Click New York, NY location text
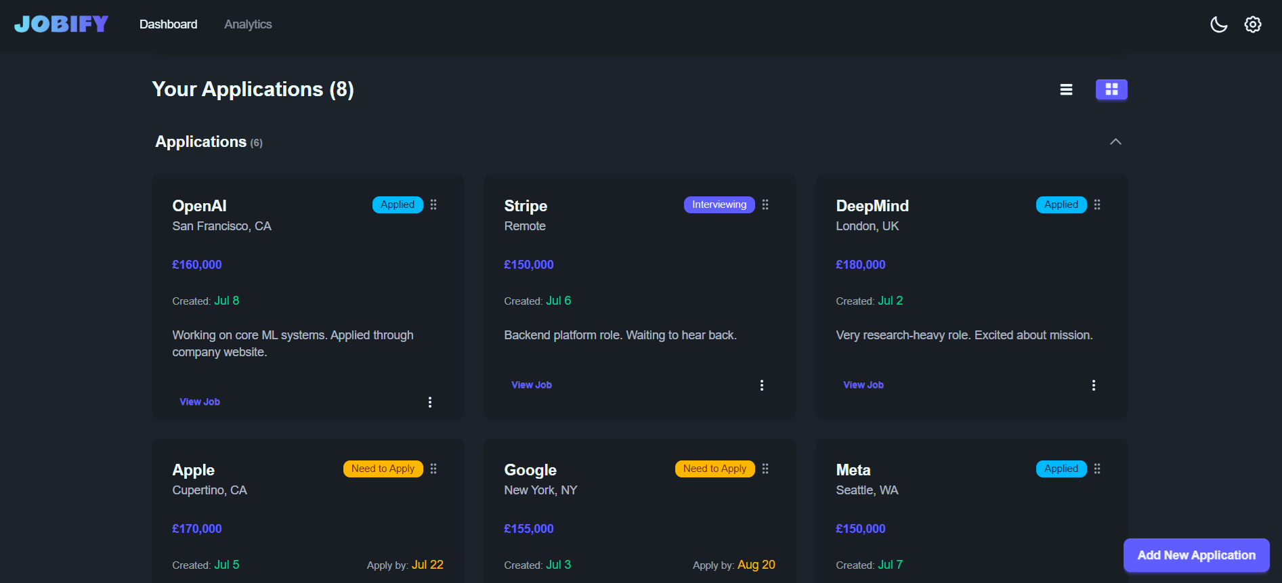 [540, 490]
